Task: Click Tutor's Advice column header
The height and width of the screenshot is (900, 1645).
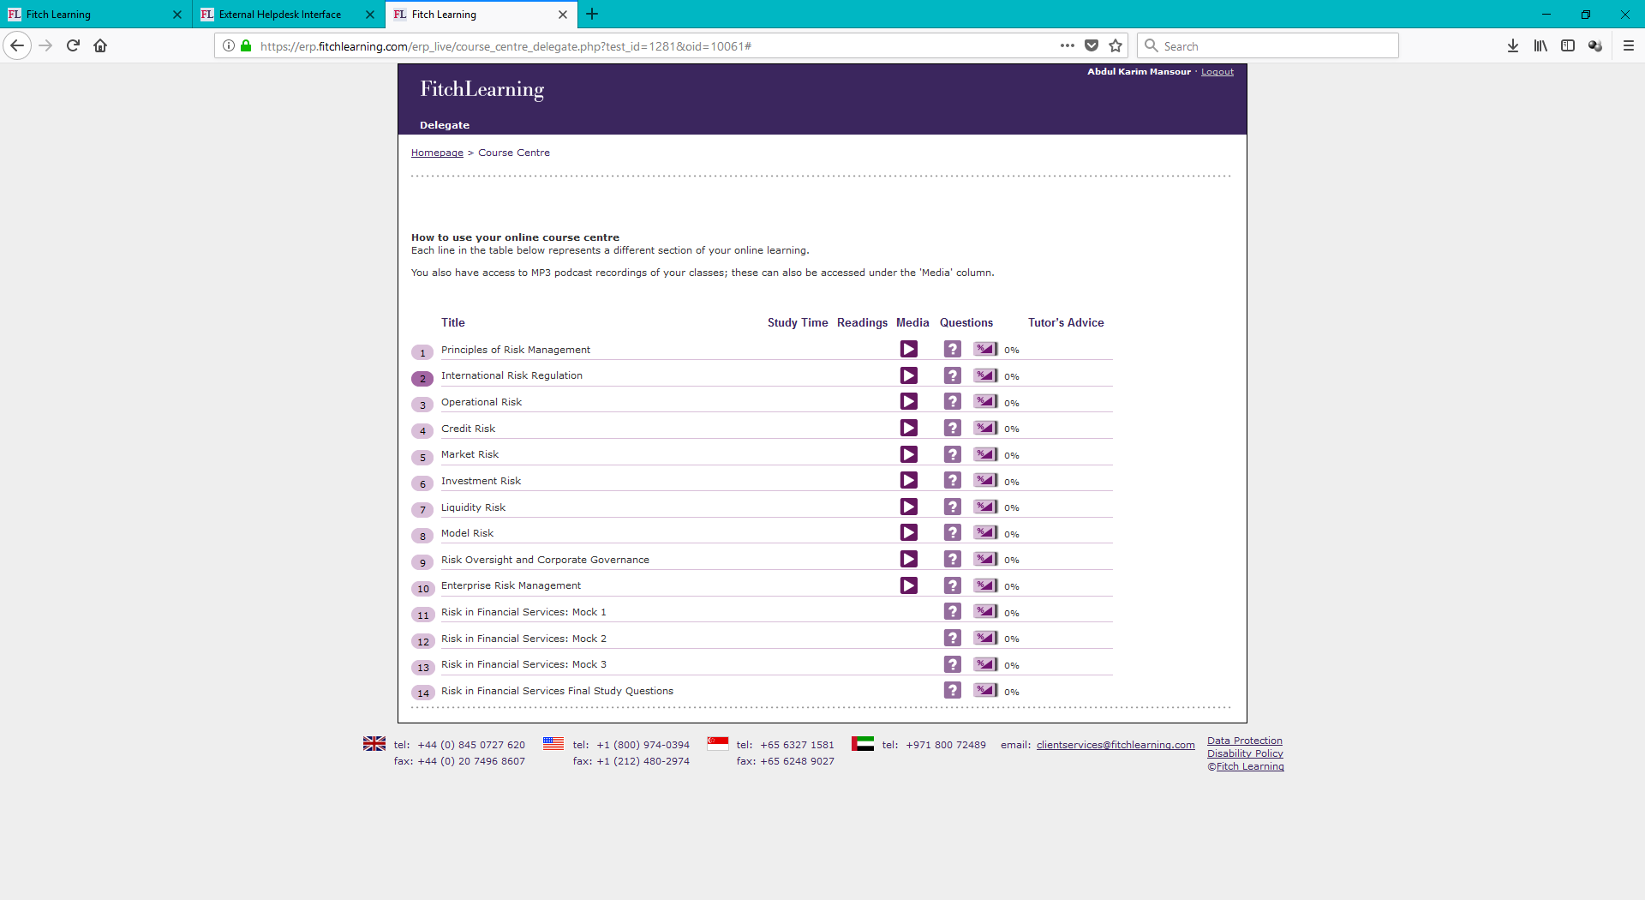Action: [x=1066, y=322]
